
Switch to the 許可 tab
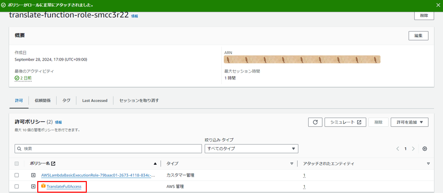coord(19,100)
